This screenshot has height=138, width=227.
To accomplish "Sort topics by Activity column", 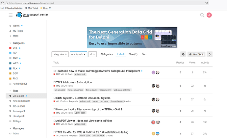I will [205, 63].
